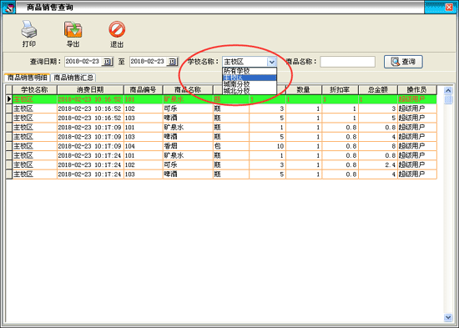This screenshot has height=328, width=459.
Task: Click the end date field 2018-02-23
Action: [148, 62]
